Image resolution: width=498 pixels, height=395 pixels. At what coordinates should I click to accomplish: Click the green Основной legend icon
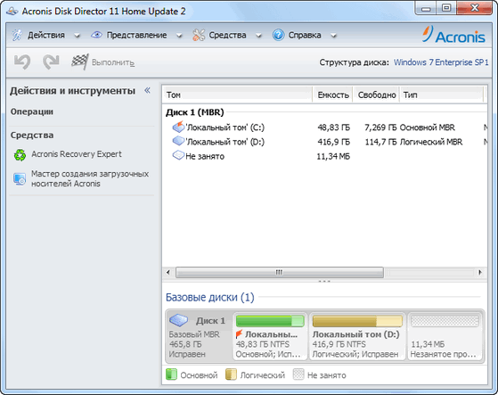pyautogui.click(x=172, y=374)
